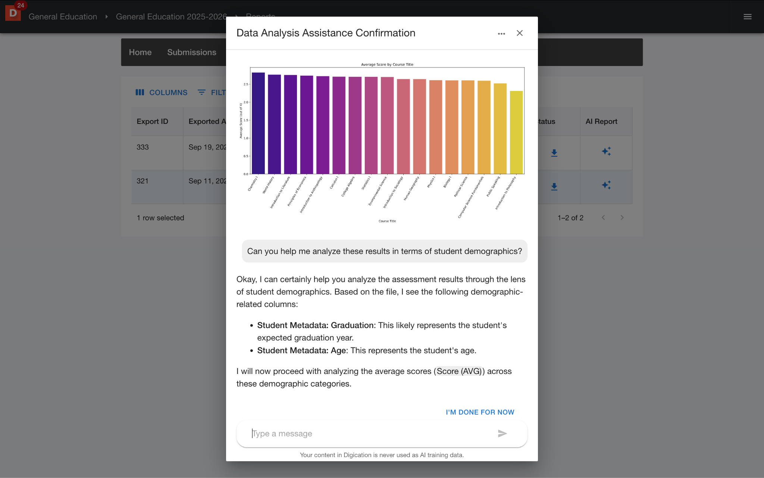Screen dimensions: 764x478
Task: Switch to the Submissions tab
Action: (x=192, y=52)
